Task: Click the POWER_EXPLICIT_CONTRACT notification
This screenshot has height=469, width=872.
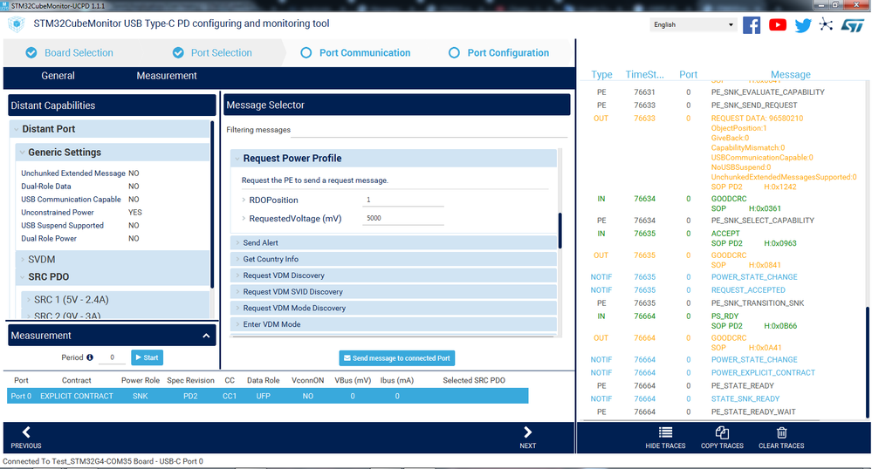Action: [763, 373]
